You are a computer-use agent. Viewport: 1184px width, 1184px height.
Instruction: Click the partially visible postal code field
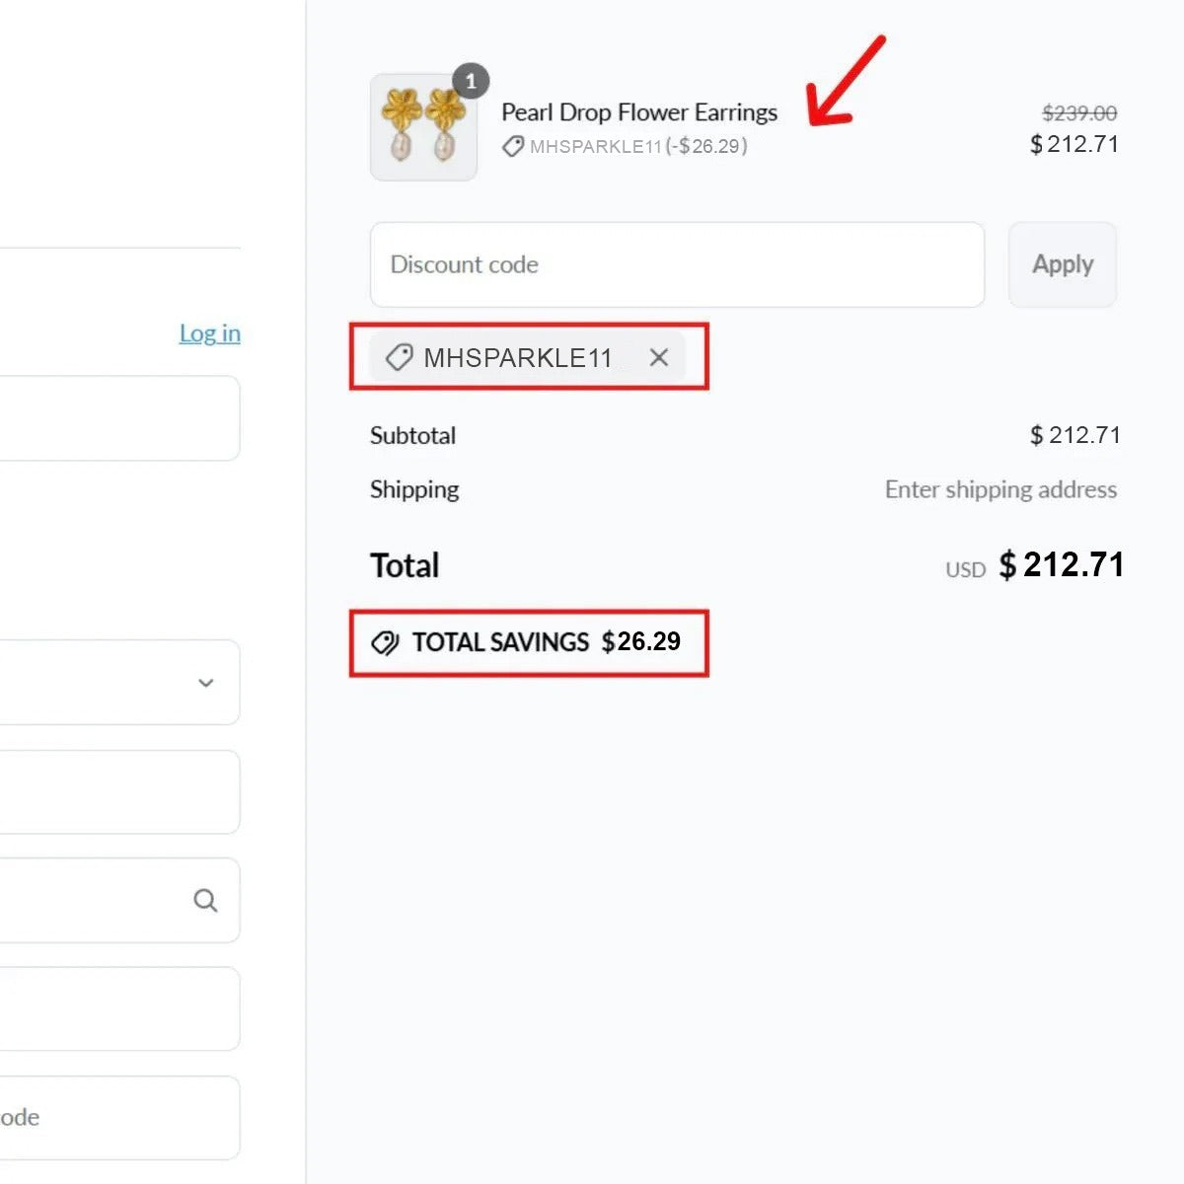(x=118, y=1117)
